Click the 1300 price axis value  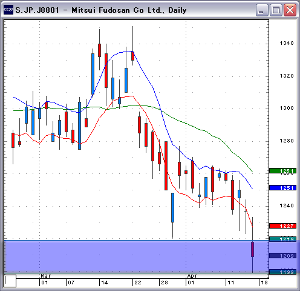pos(287,108)
